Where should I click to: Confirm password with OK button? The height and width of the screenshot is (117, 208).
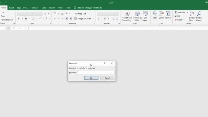(91, 78)
